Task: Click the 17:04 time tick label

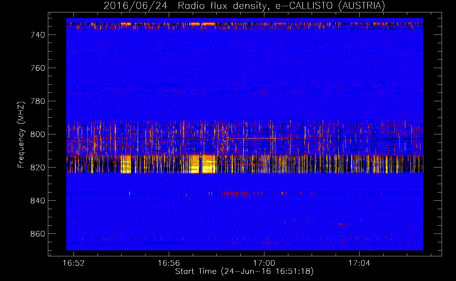Action: click(359, 263)
